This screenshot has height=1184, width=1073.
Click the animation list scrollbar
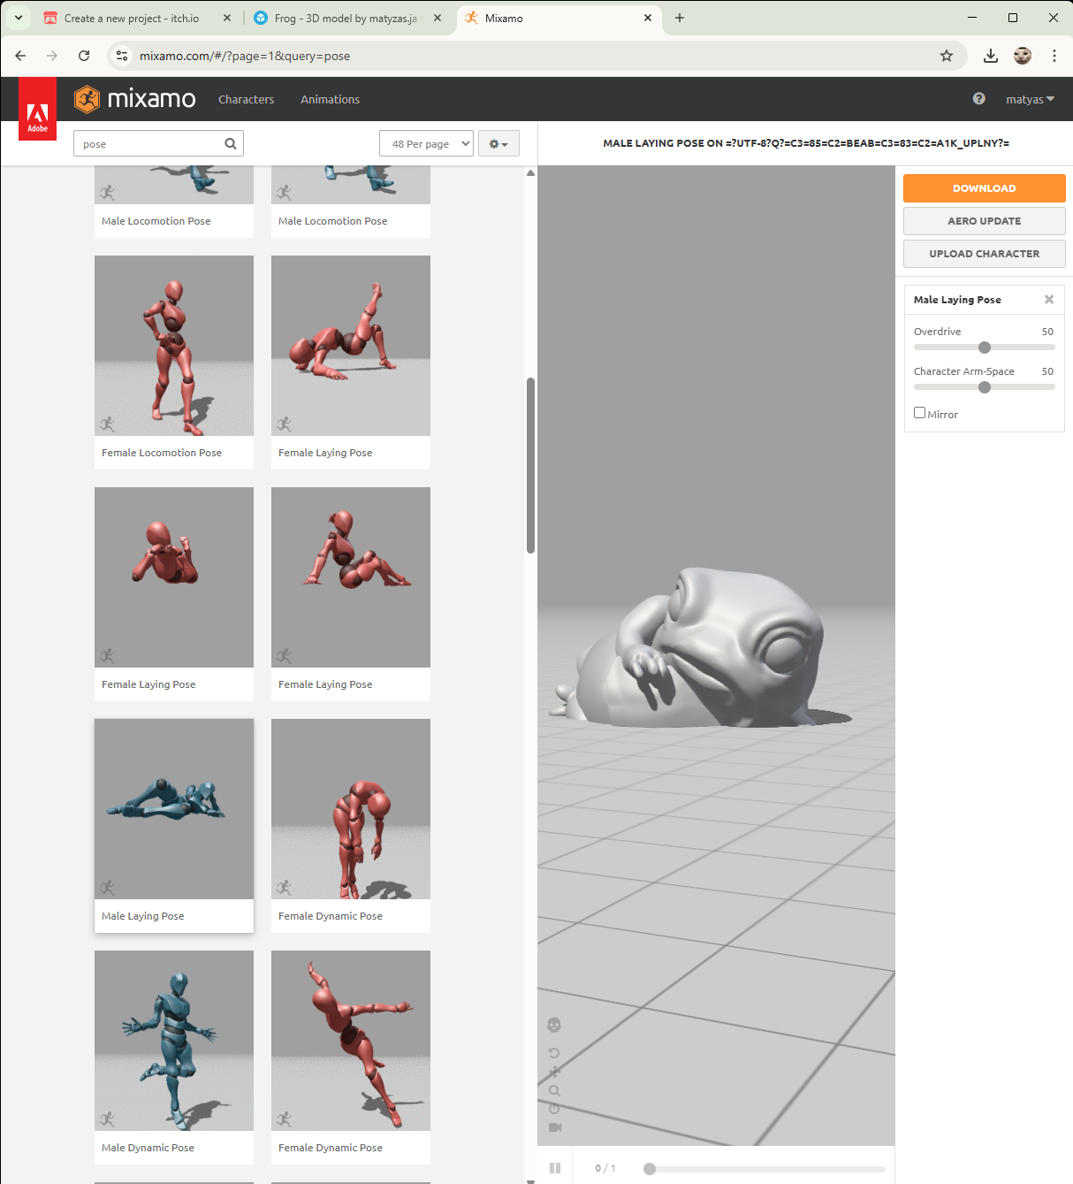530,465
